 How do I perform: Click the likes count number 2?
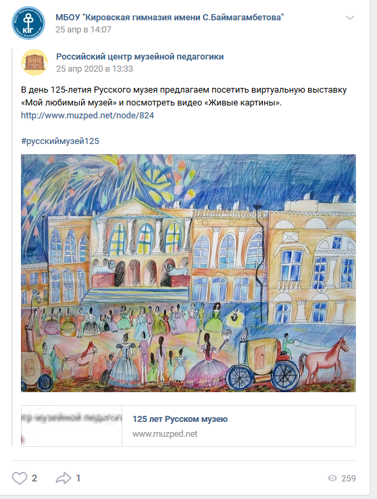click(x=34, y=478)
